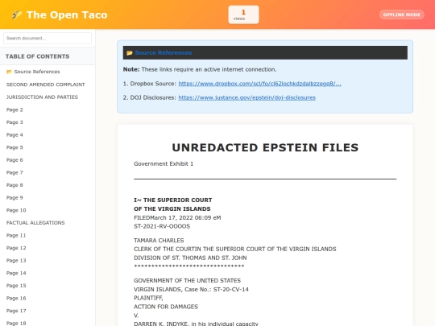The width and height of the screenshot is (435, 326).
Task: Click the folder icon beside Source References in sidebar
Action: pos(9,72)
